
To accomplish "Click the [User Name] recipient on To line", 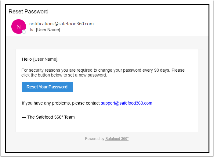I will pos(48,30).
